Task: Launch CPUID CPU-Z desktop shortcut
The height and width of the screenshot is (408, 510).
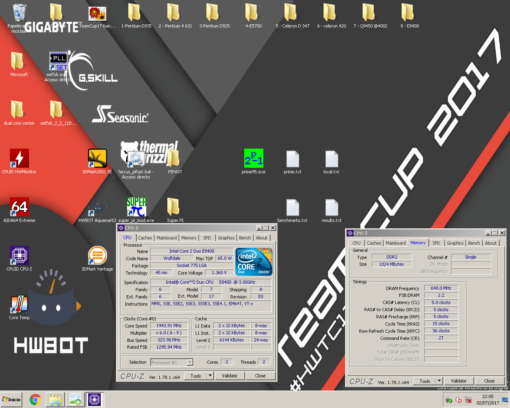Action: tap(19, 255)
